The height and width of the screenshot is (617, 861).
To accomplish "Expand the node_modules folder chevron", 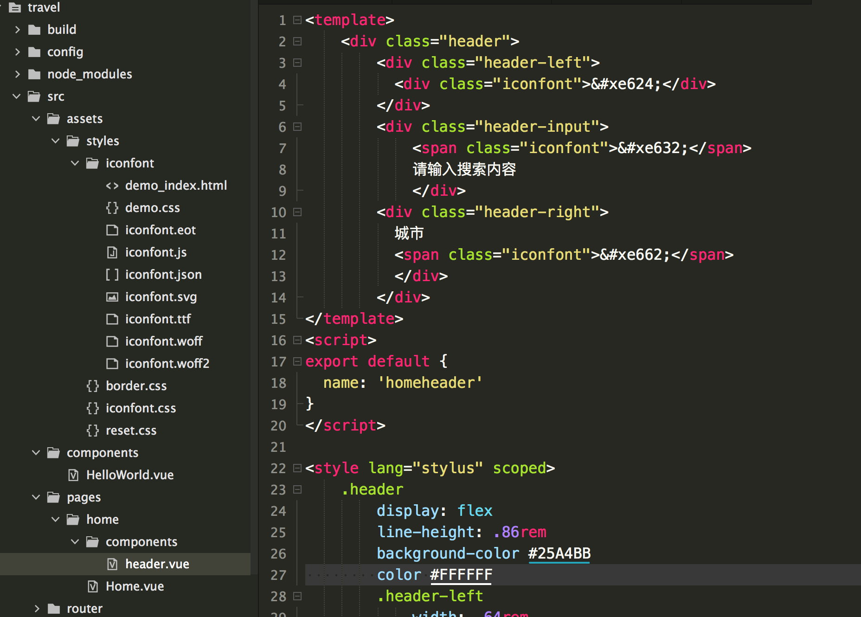I will tap(17, 74).
